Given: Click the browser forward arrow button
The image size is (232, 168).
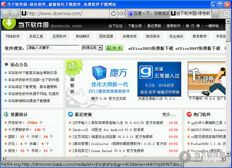Looking at the screenshot, I should [15, 14].
